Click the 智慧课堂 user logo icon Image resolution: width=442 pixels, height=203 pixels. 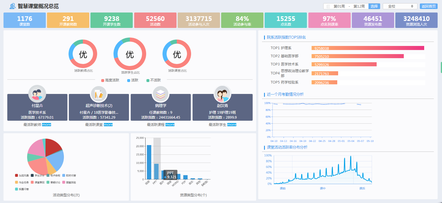click(12, 6)
